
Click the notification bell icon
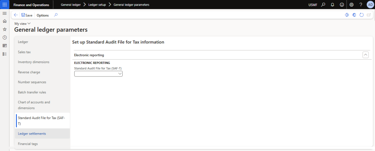pyautogui.click(x=333, y=5)
